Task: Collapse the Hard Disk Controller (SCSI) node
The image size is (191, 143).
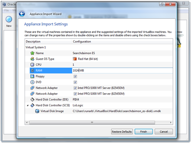Action: (x=28, y=105)
